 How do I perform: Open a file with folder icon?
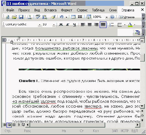[14, 17]
